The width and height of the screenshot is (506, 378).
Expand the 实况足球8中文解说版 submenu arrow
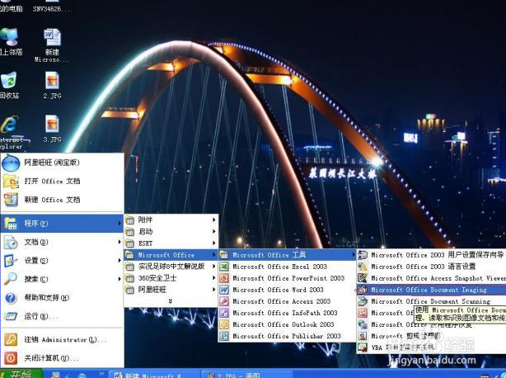coord(213,267)
